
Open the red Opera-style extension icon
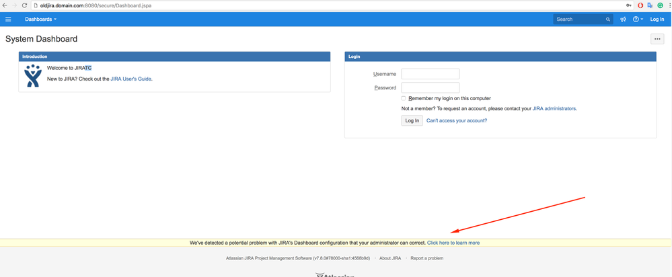640,6
